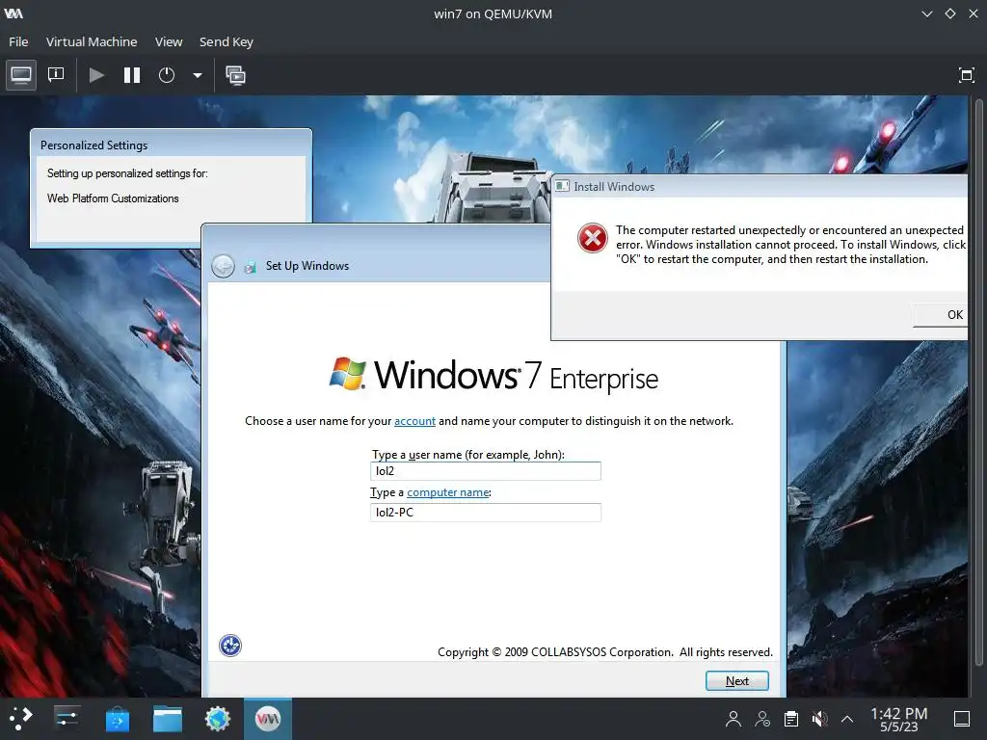Click the Set Up Windows title icon

(250, 267)
